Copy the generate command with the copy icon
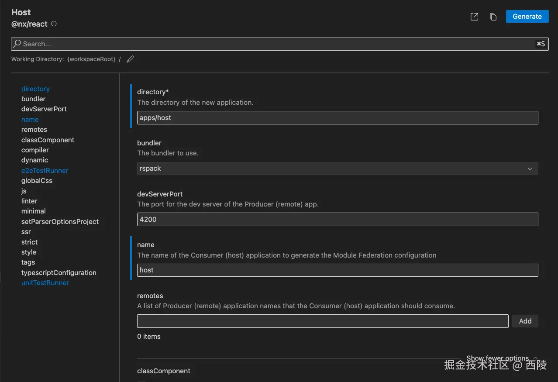 click(493, 17)
